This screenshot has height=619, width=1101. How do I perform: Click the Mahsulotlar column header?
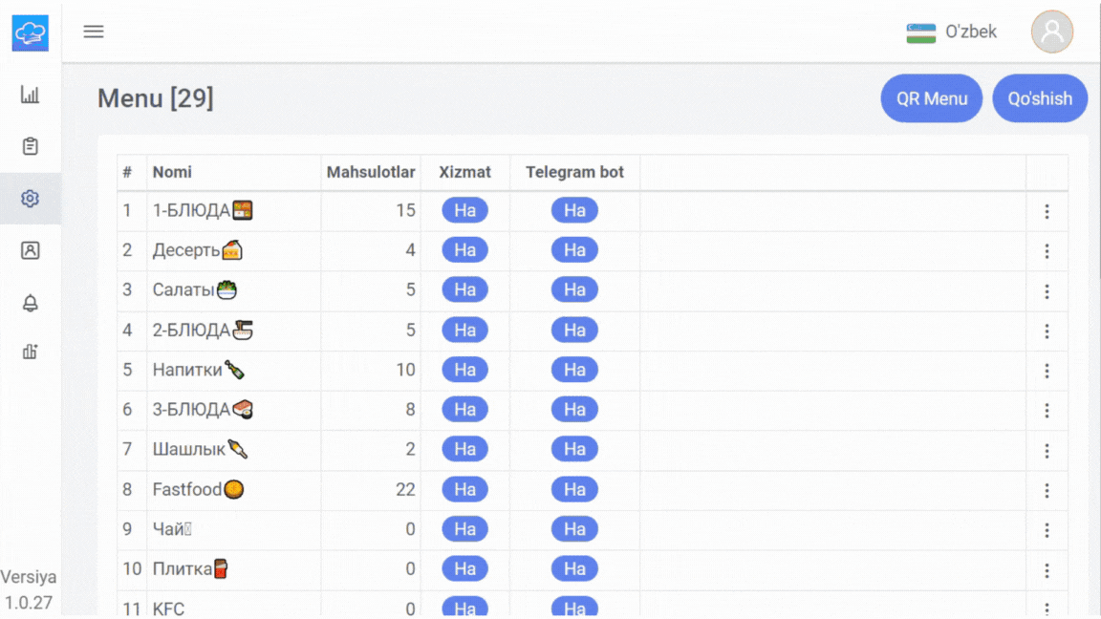pyautogui.click(x=371, y=172)
